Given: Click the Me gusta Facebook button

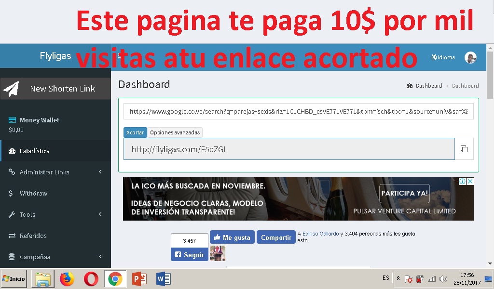Looking at the screenshot, I should pyautogui.click(x=232, y=237).
